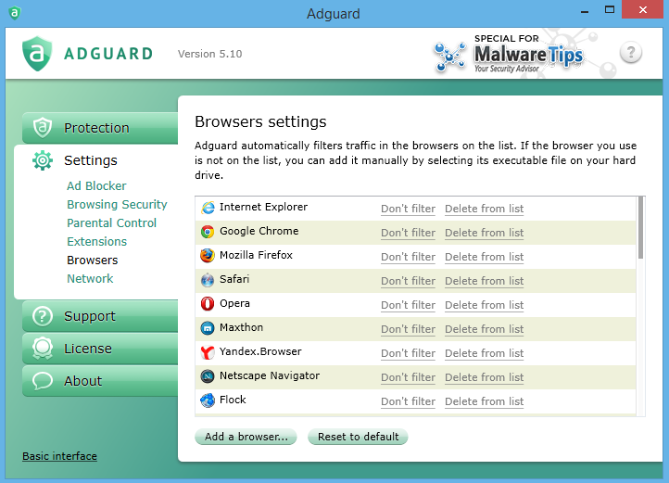
Task: Click the About speech bubble icon
Action: (x=43, y=380)
